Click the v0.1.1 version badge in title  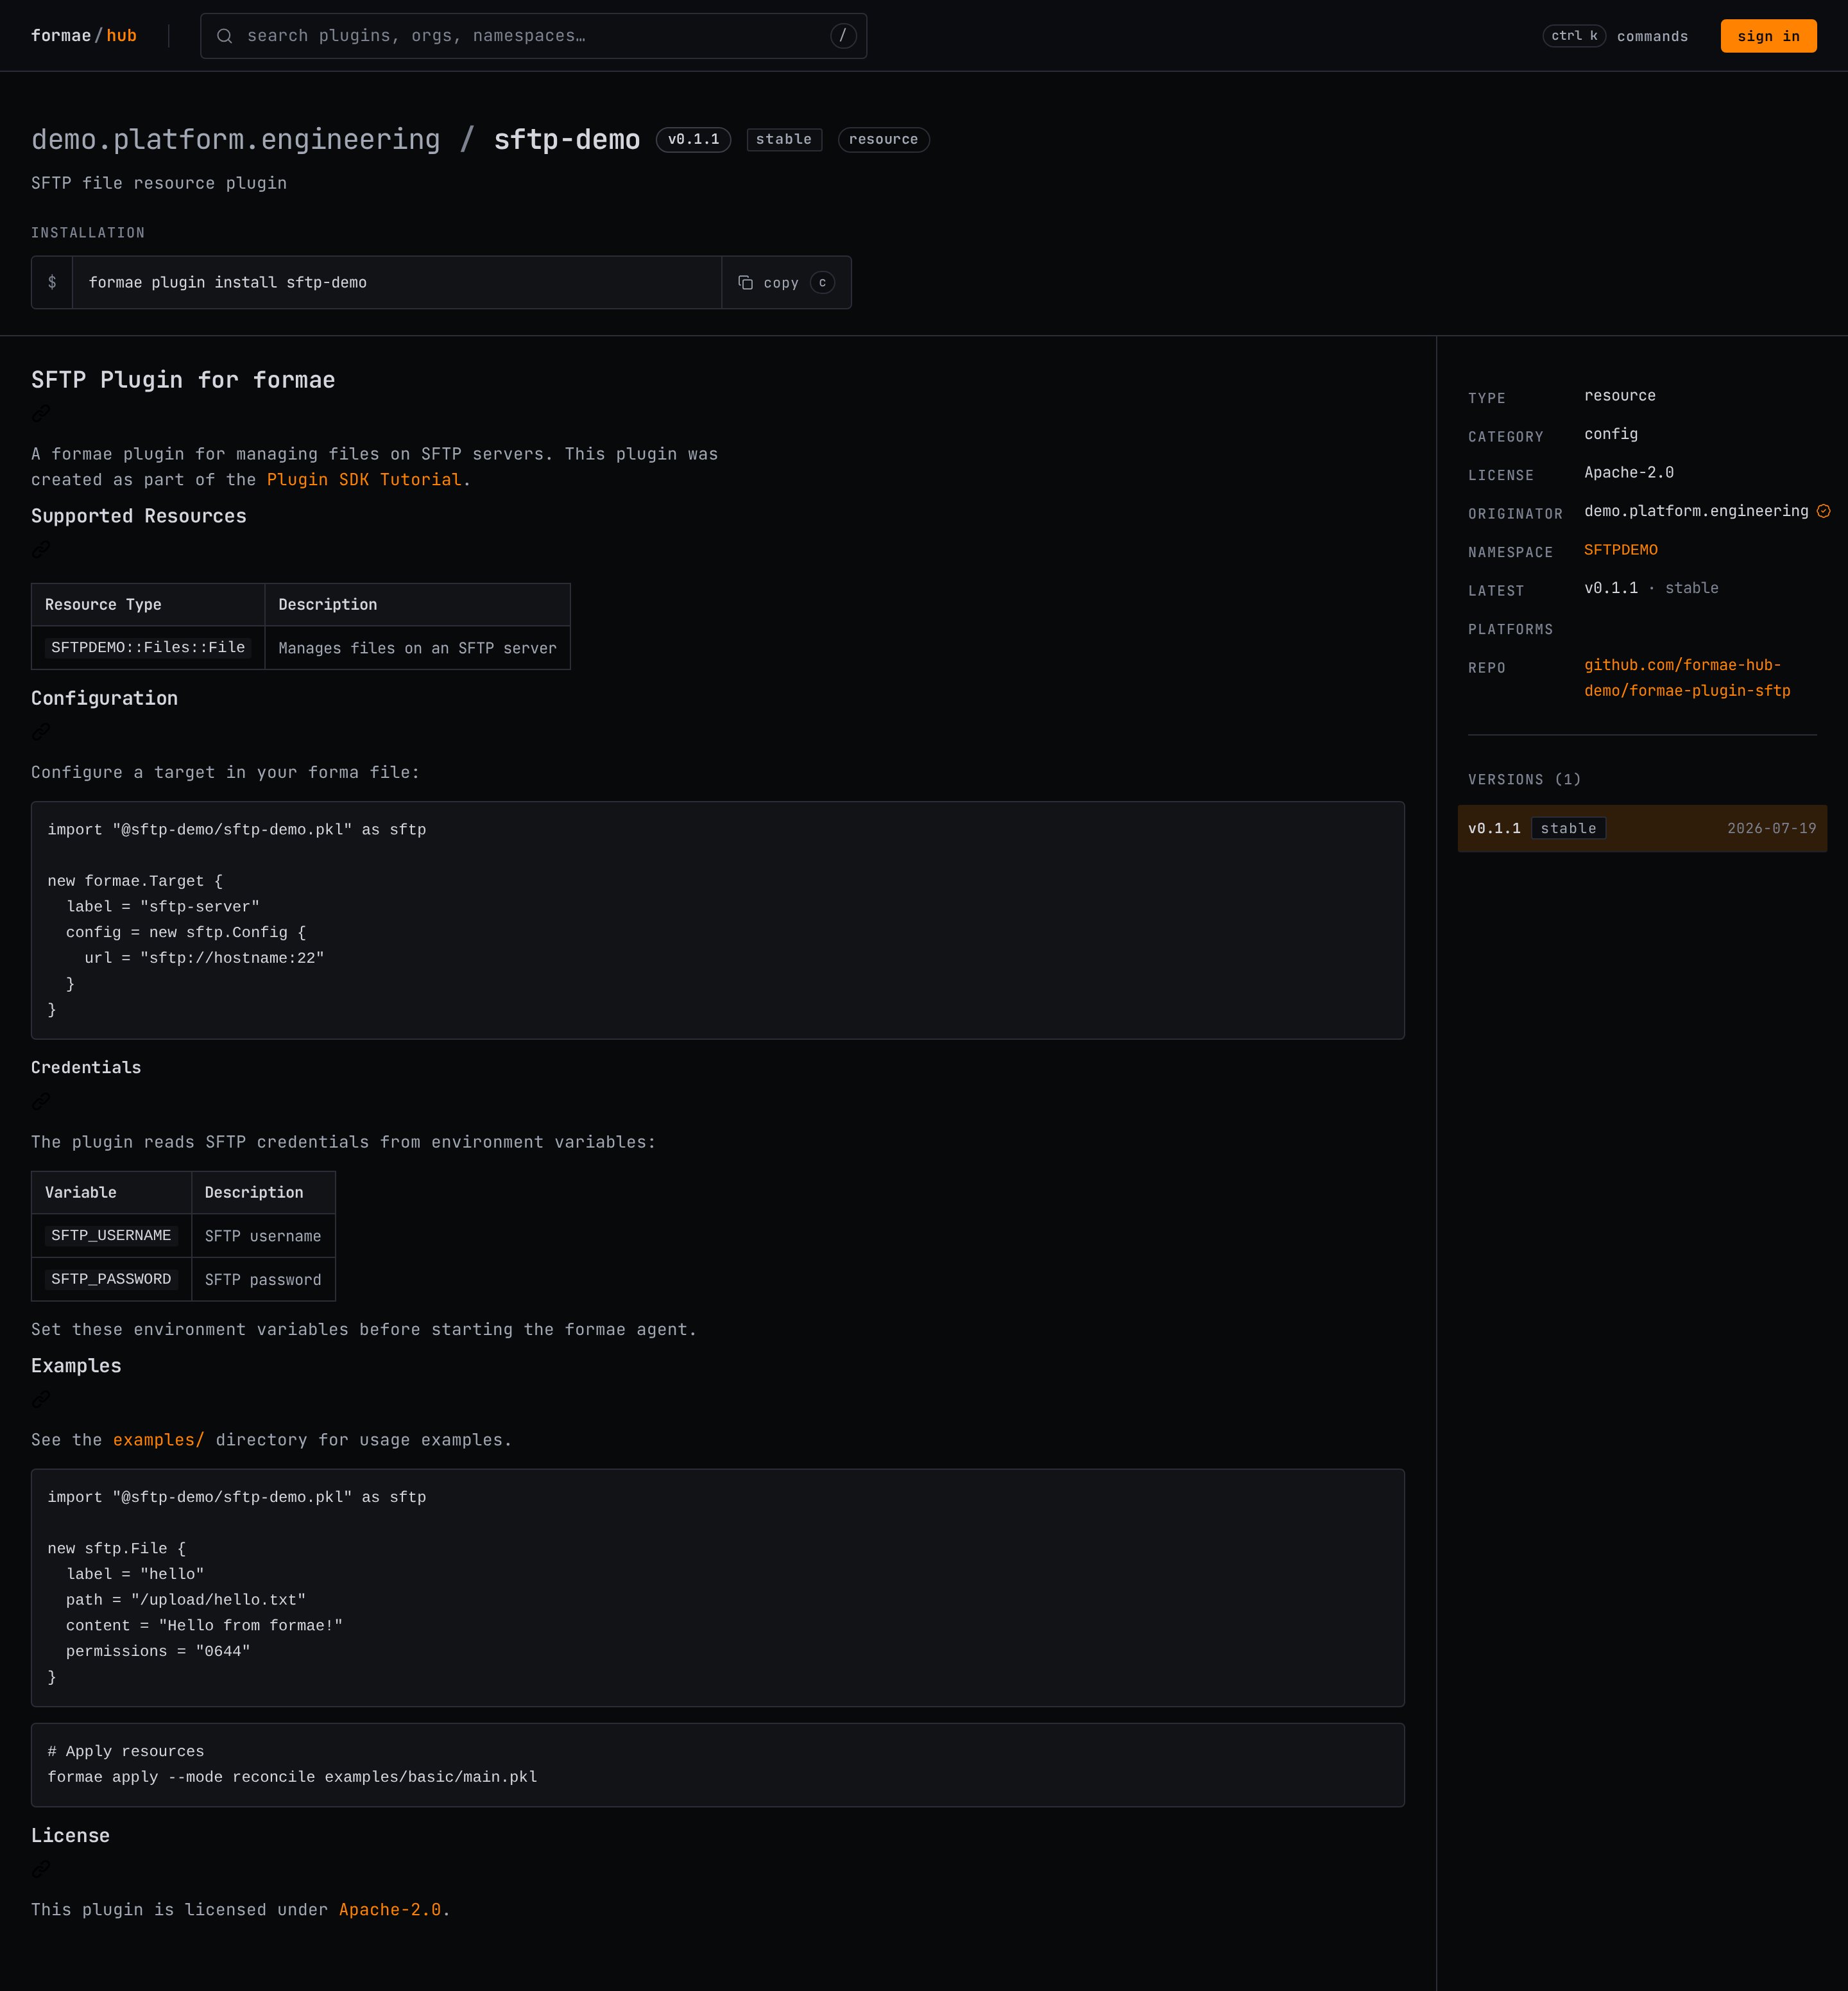(693, 139)
